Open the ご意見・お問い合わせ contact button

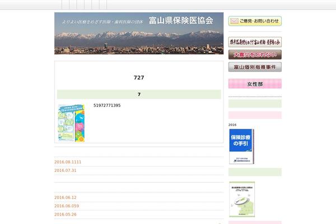255,21
